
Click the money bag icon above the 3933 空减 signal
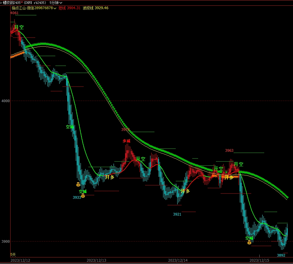78,185
